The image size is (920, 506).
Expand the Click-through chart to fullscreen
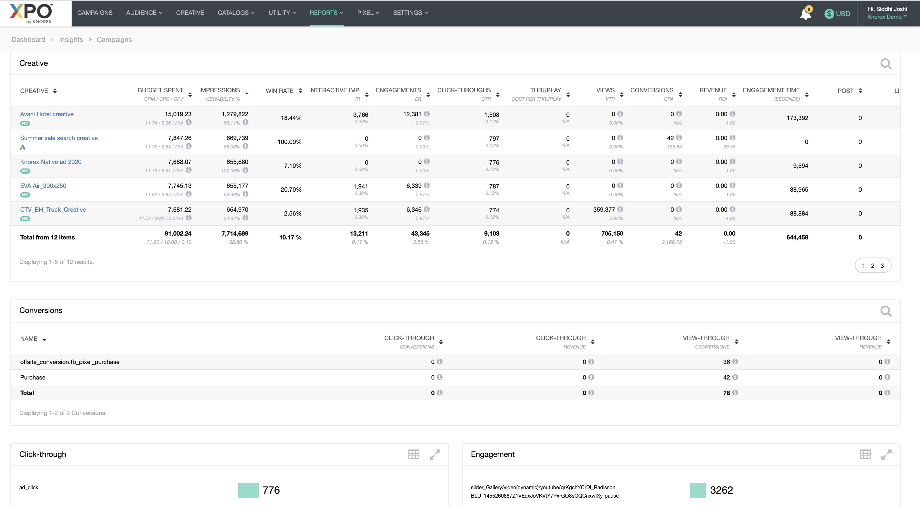click(x=435, y=454)
